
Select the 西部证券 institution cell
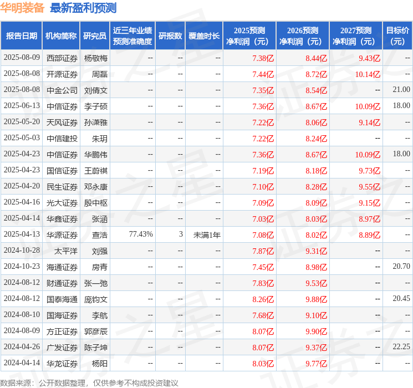(62, 58)
